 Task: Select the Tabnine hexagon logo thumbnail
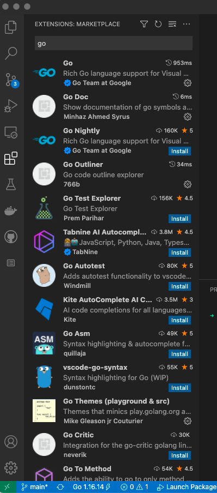(44, 242)
